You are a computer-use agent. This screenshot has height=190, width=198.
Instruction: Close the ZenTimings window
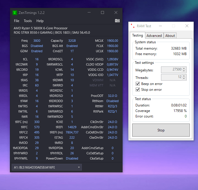point(116,12)
